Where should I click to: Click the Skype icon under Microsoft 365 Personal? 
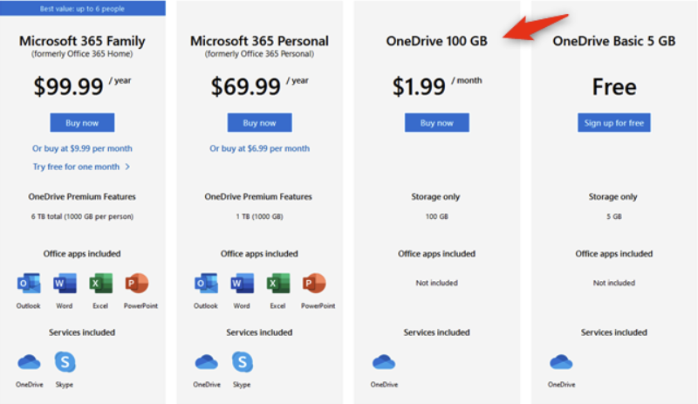click(243, 362)
